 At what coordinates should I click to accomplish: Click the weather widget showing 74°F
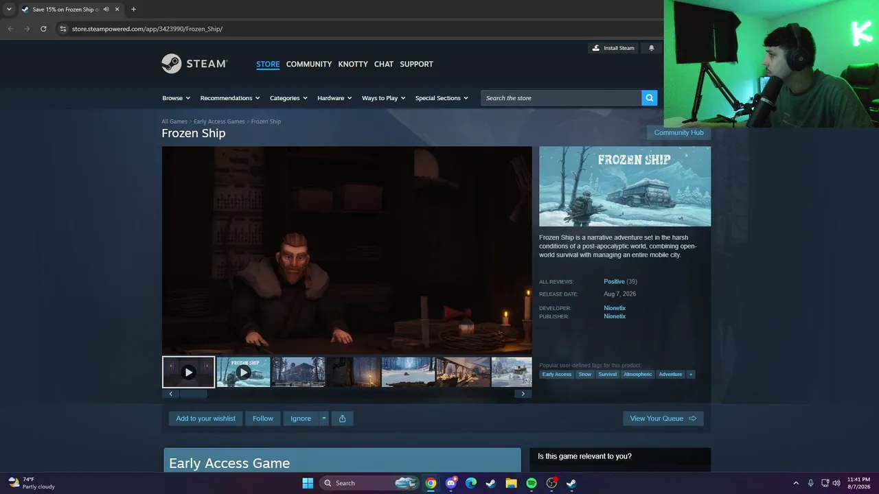pyautogui.click(x=32, y=483)
